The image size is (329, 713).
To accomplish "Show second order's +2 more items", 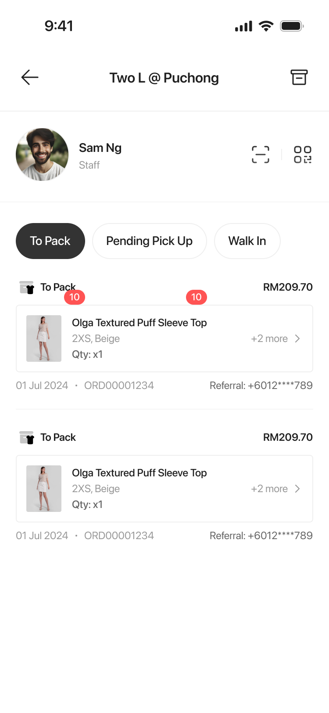I will click(x=269, y=489).
